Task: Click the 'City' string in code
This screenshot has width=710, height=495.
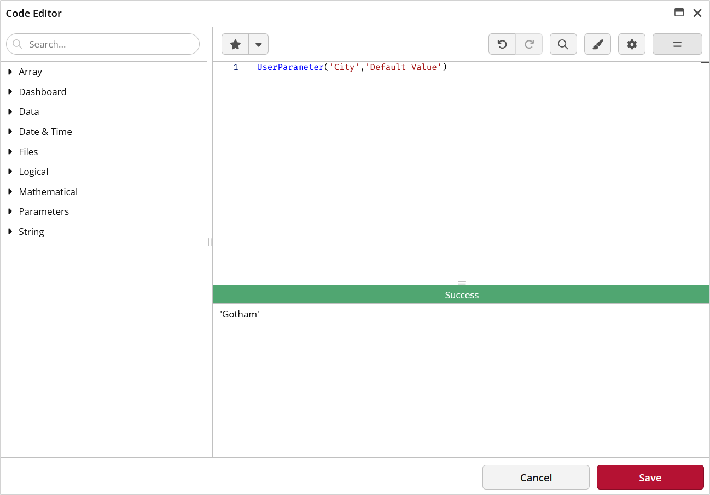Action: [x=345, y=67]
